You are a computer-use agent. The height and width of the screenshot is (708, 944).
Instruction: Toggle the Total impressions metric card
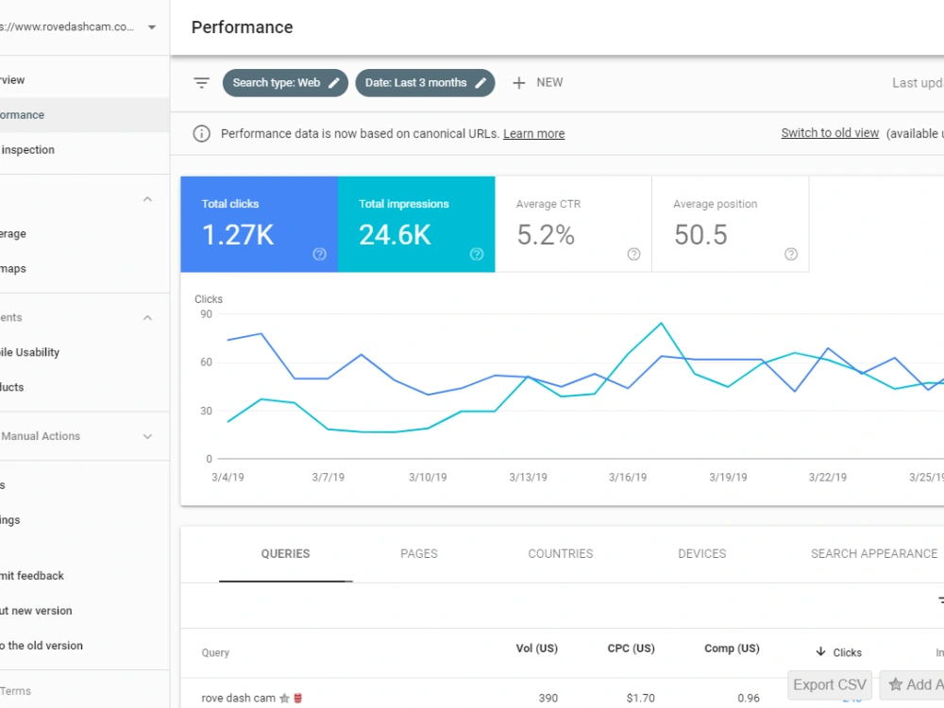coord(416,225)
